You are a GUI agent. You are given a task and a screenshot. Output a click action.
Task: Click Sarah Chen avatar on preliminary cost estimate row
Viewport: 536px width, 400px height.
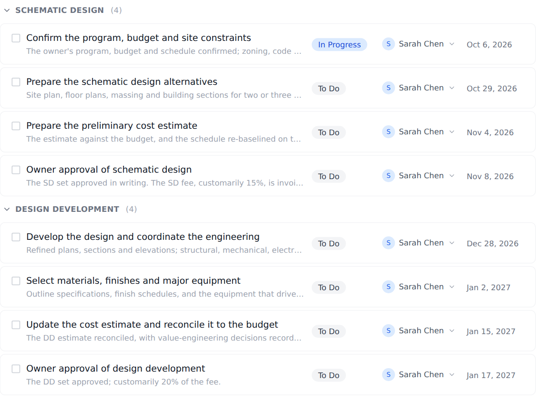(388, 132)
